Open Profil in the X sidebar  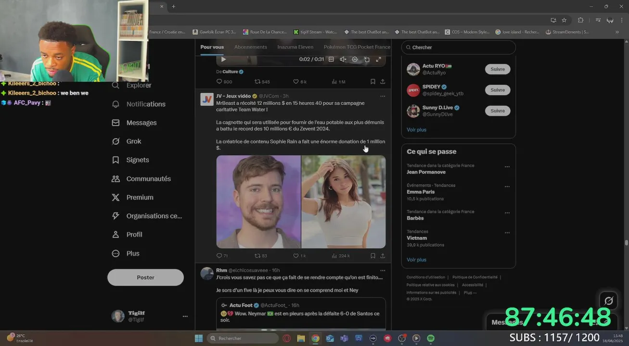(x=127, y=235)
